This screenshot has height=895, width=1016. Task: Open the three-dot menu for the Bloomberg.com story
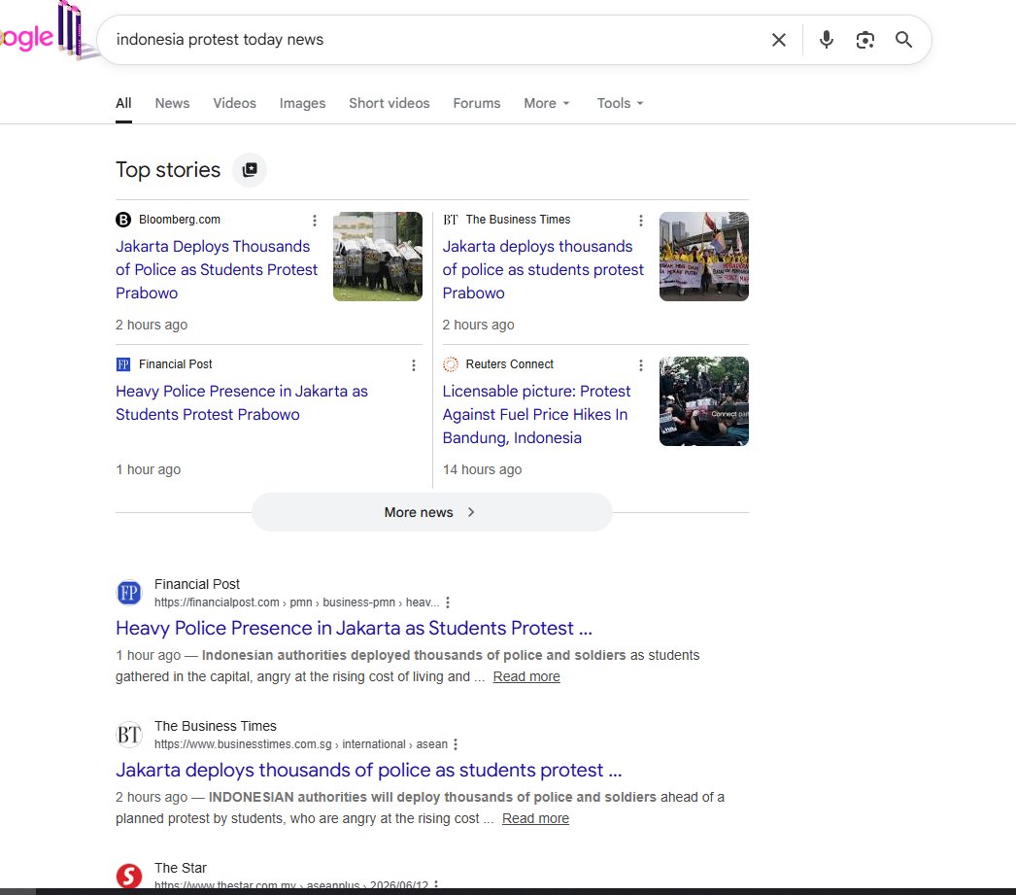tap(315, 221)
